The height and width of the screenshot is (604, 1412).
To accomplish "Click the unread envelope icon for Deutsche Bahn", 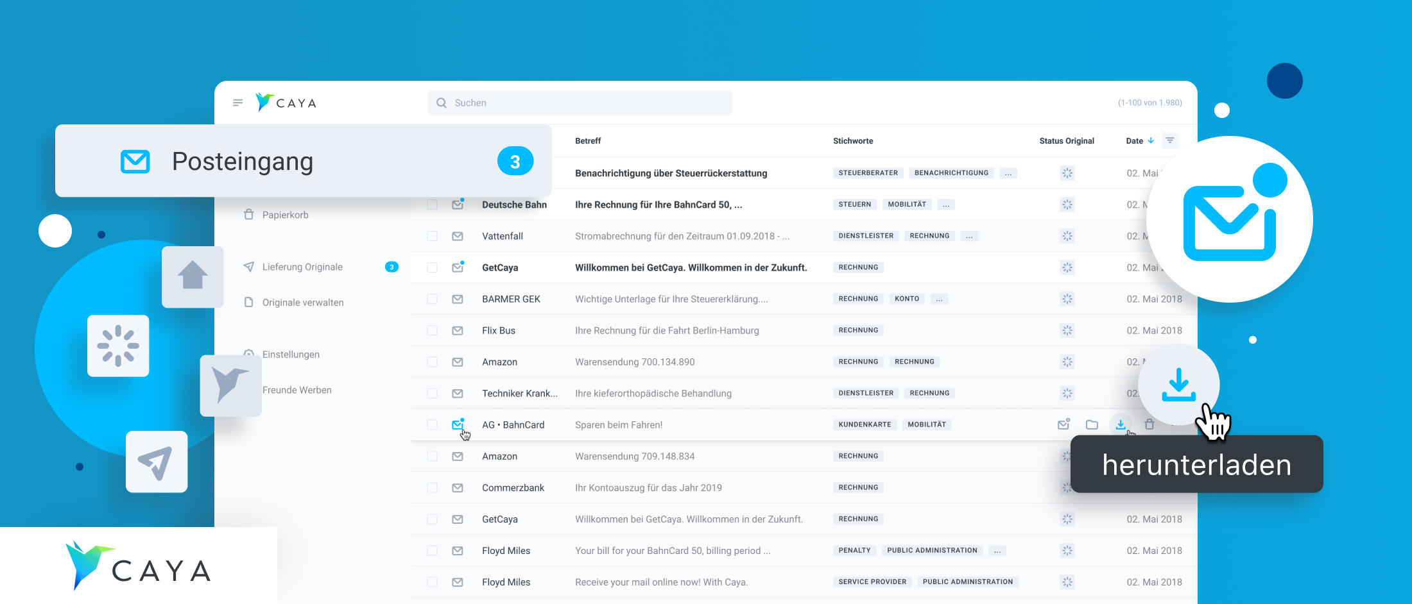I will [458, 205].
